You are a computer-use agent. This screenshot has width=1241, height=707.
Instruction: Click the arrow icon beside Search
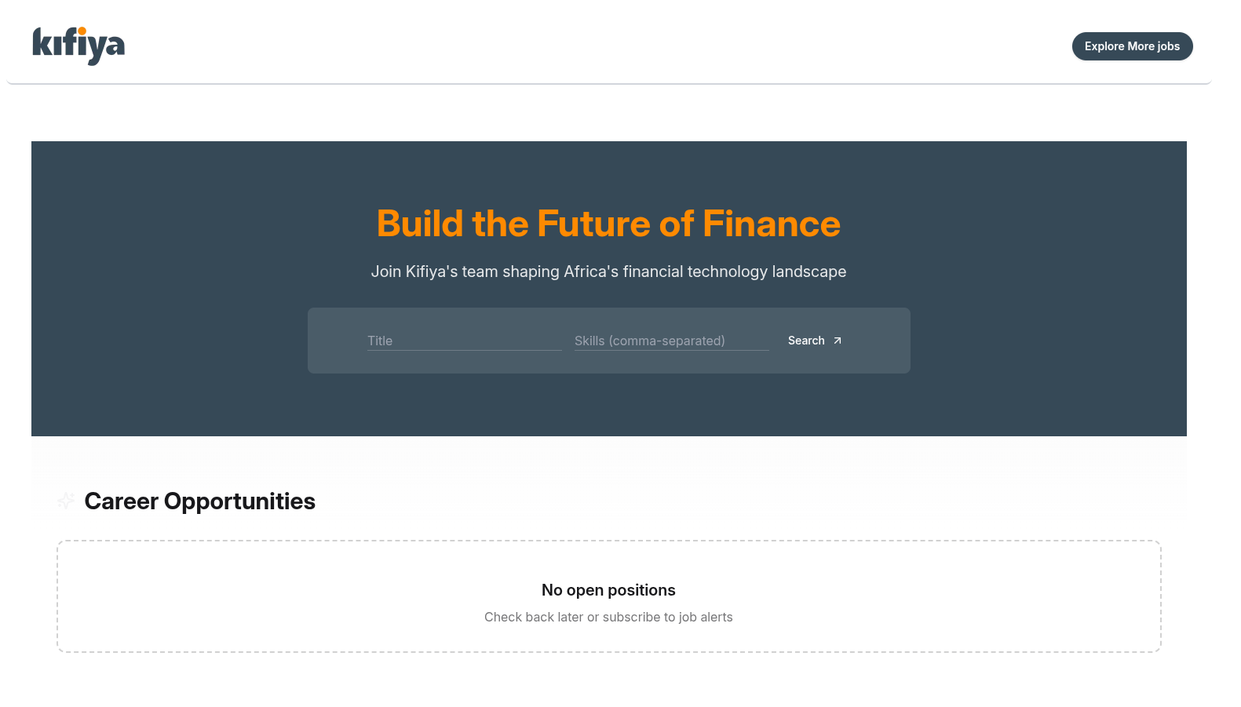point(838,341)
